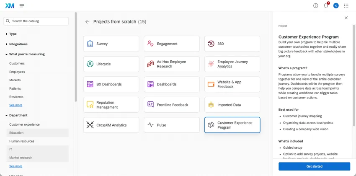The height and width of the screenshot is (176, 356).
Task: Select the Survey project icon
Action: (90, 44)
